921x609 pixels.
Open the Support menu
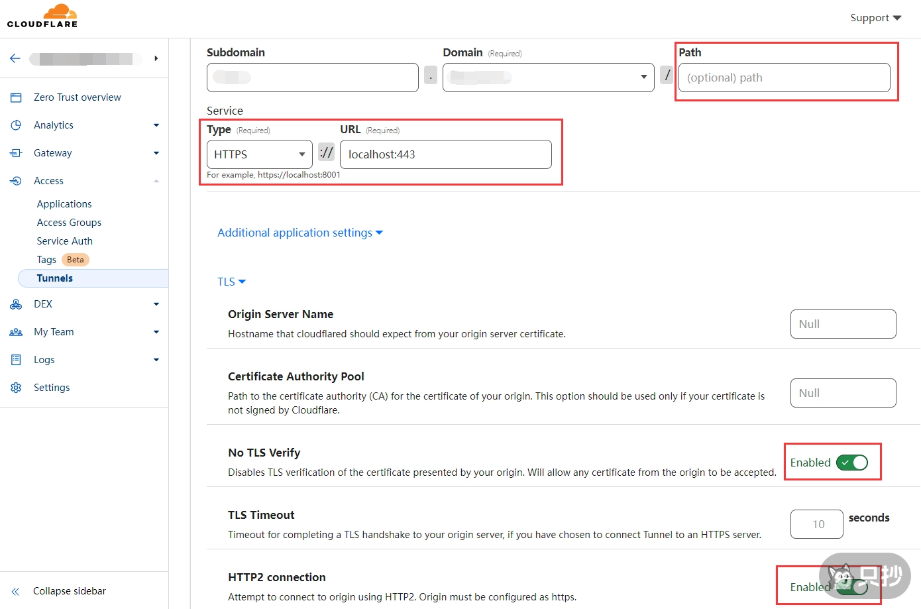pyautogui.click(x=875, y=18)
